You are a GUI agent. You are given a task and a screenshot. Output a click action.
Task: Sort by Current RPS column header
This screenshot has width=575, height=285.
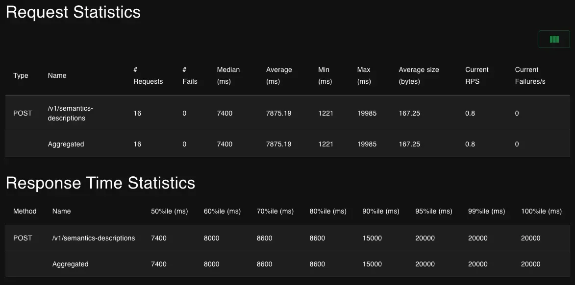tap(476, 75)
